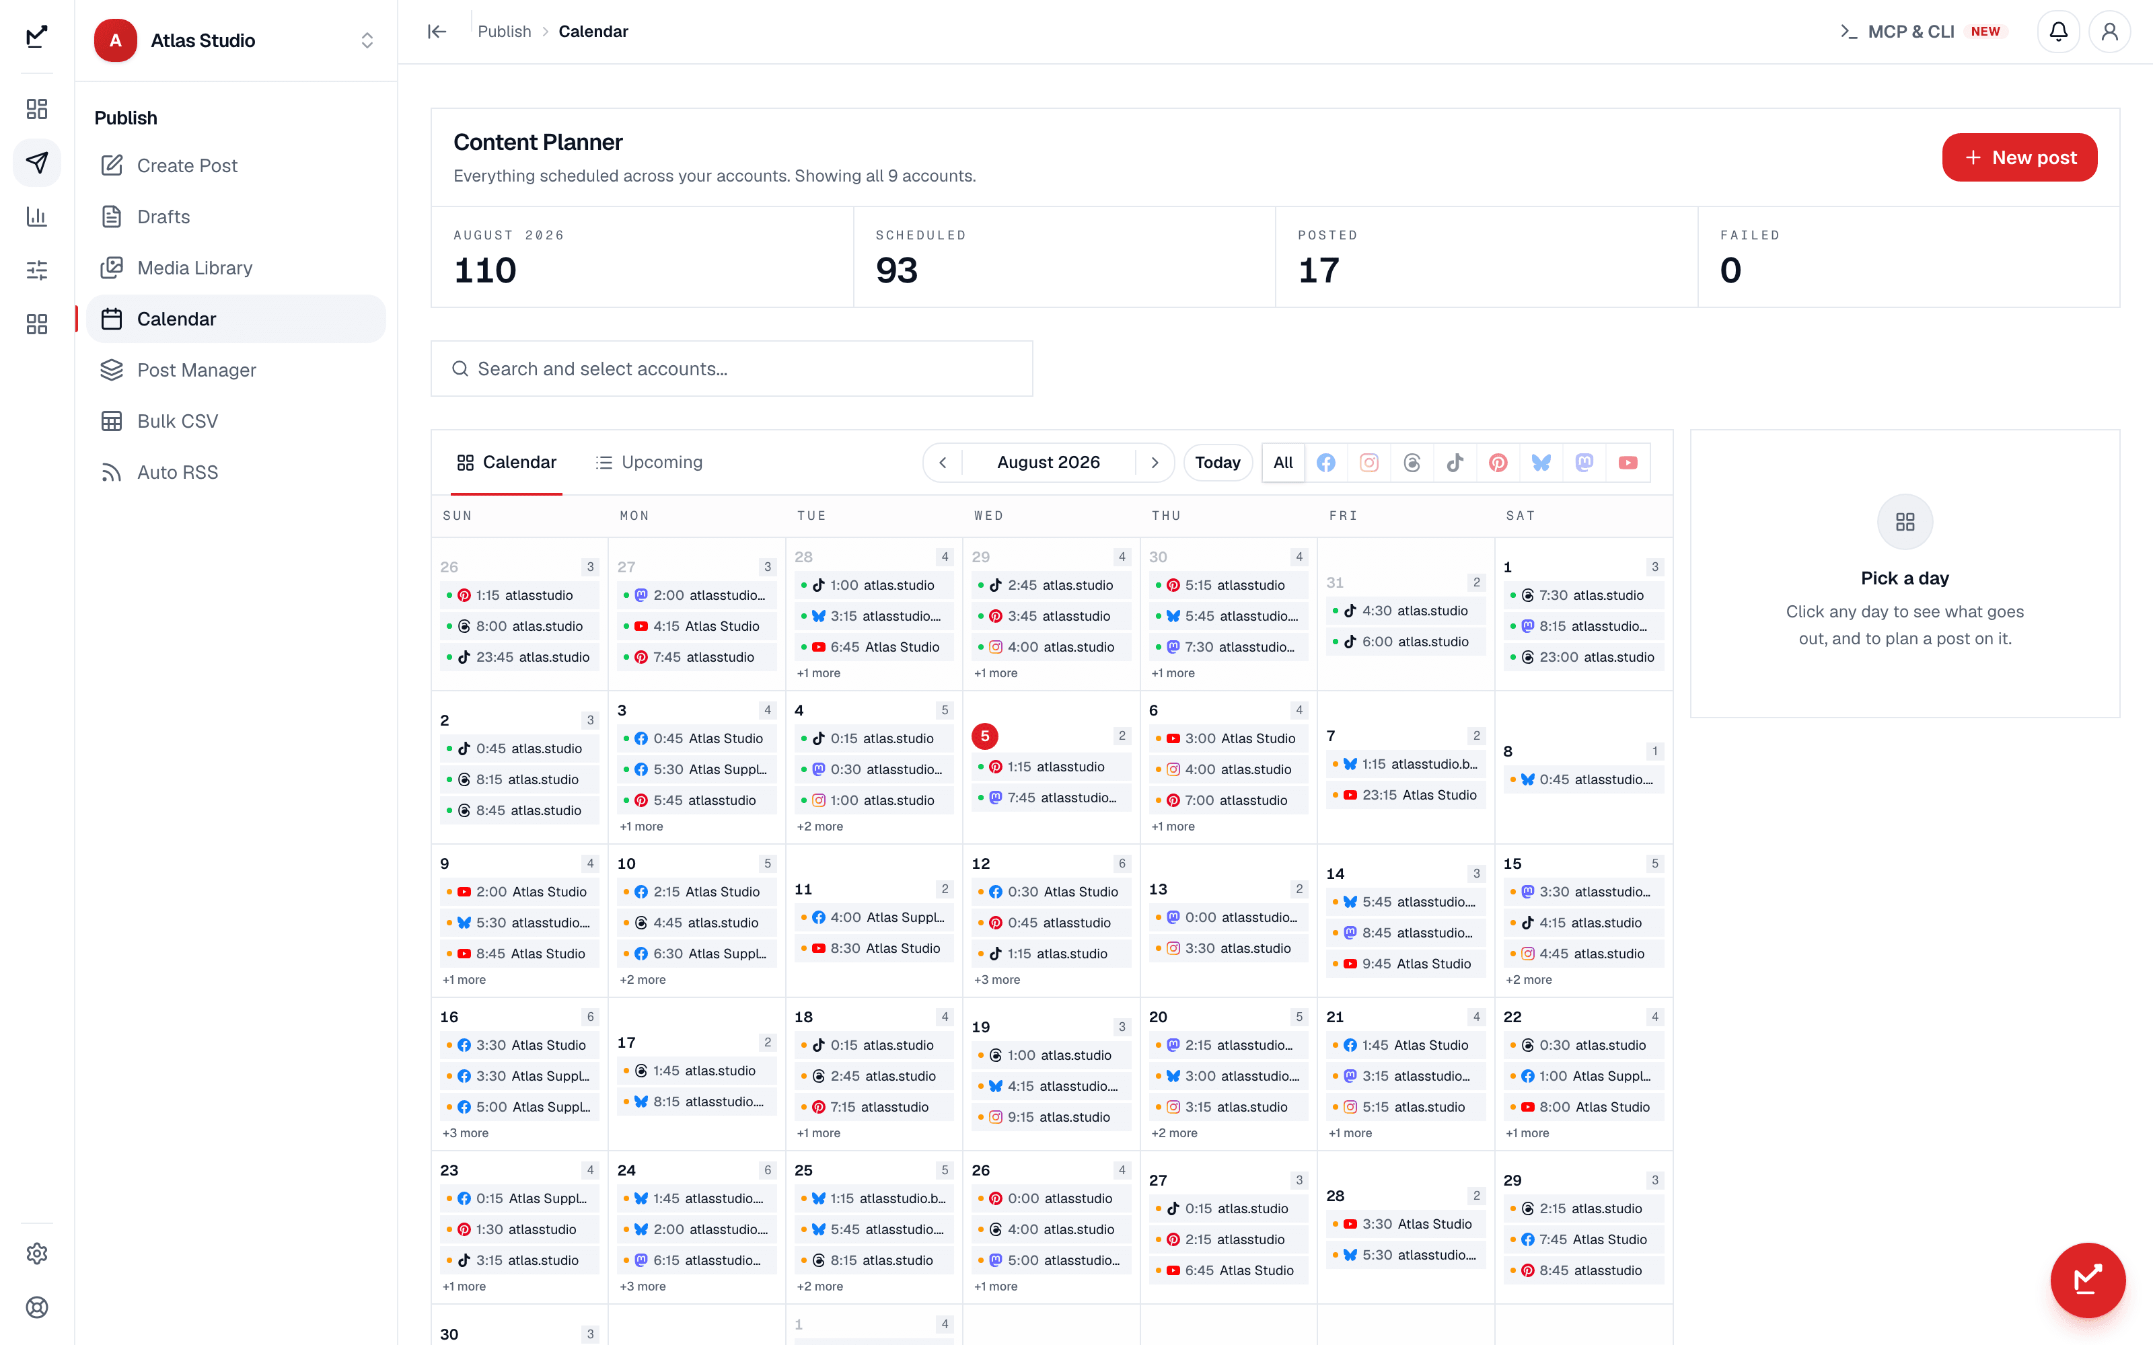Screen dimensions: 2153x1345
Task: Filter calendar by Mastodon
Action: 1584,463
